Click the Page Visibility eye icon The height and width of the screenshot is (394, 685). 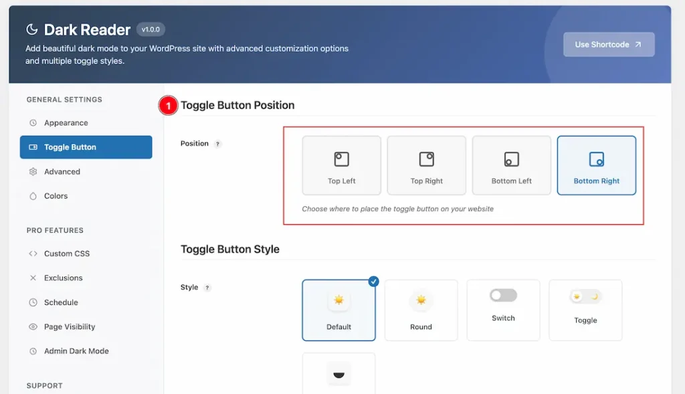click(x=33, y=326)
